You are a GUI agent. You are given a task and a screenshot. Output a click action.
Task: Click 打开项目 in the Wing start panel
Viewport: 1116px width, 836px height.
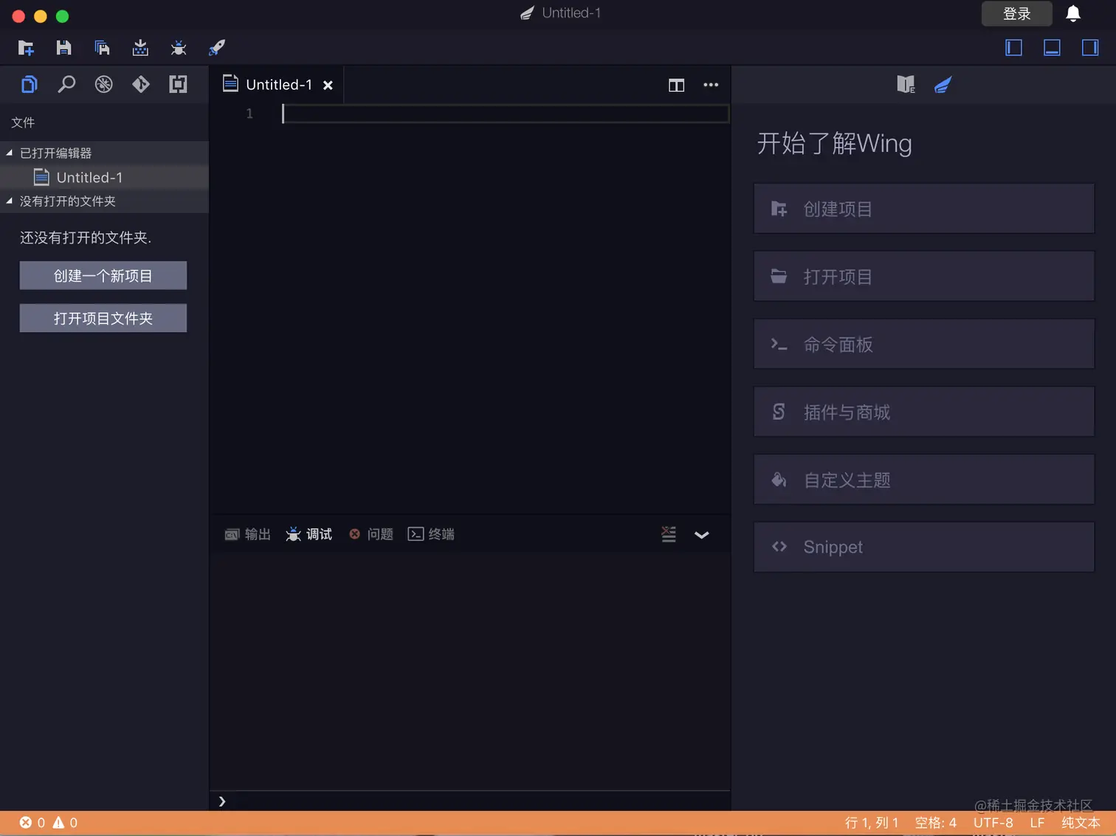924,277
